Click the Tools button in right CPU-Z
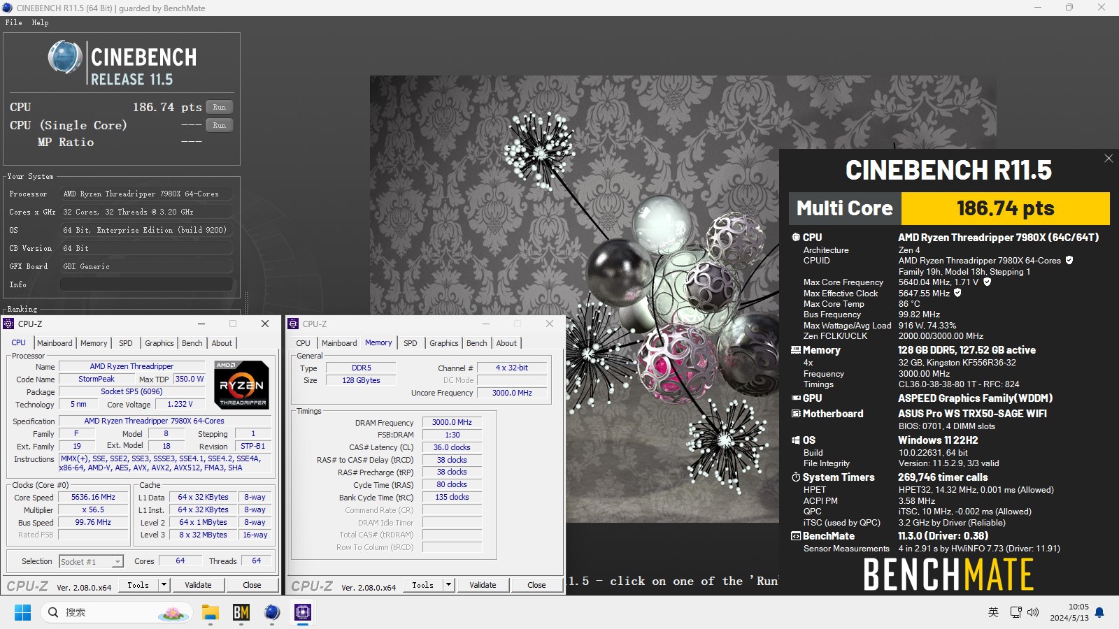1119x629 pixels. click(422, 585)
